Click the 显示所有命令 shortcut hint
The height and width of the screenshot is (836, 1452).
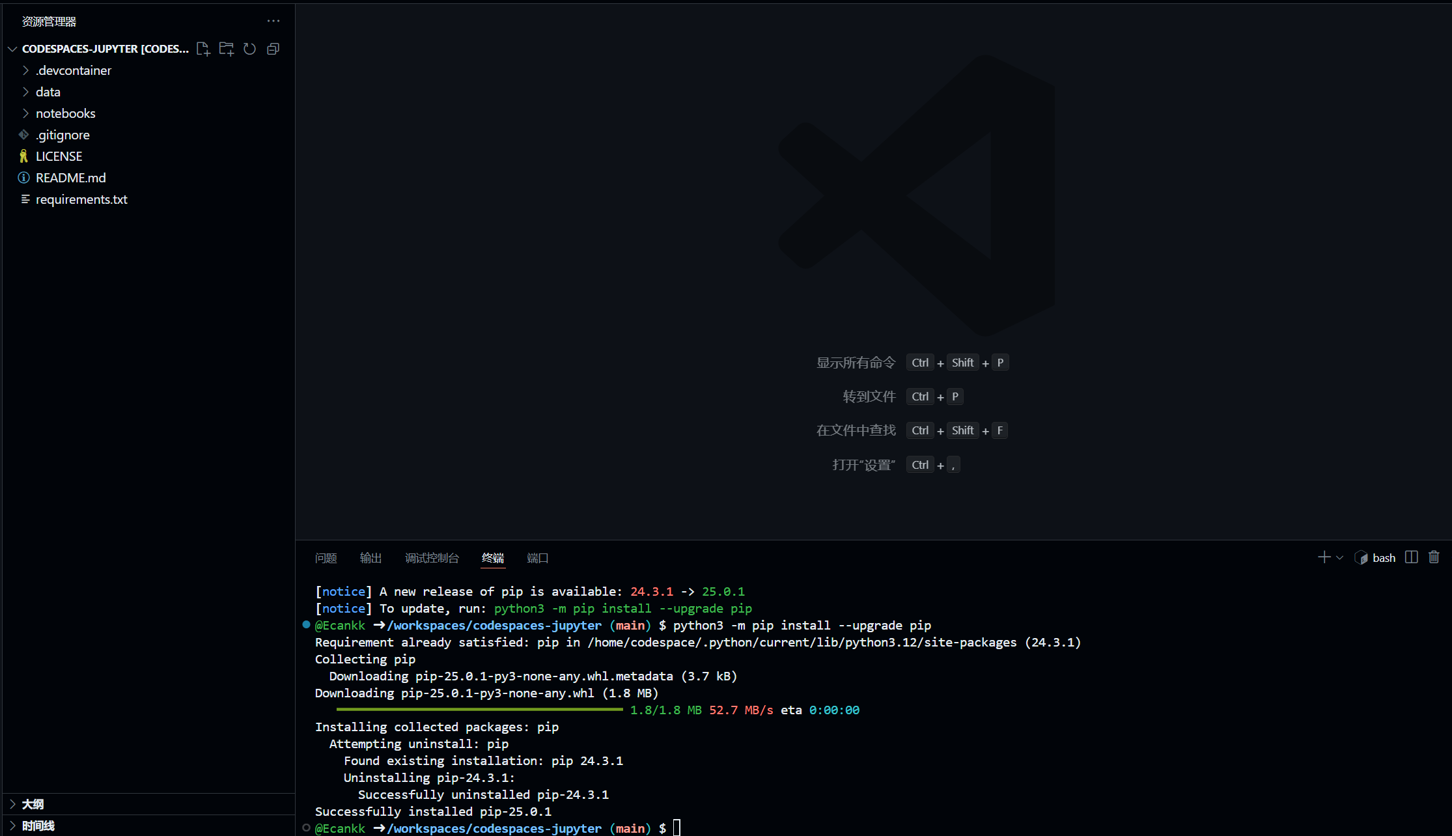click(856, 363)
